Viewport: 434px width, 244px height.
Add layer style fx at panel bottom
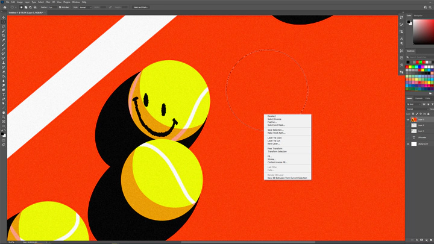coord(417,240)
